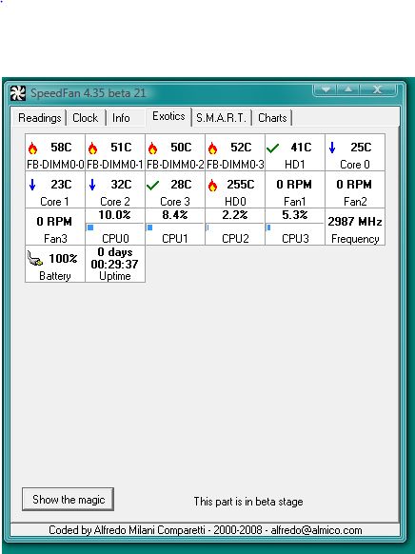Click the battery plug icon
The height and width of the screenshot is (554, 415).
point(35,259)
